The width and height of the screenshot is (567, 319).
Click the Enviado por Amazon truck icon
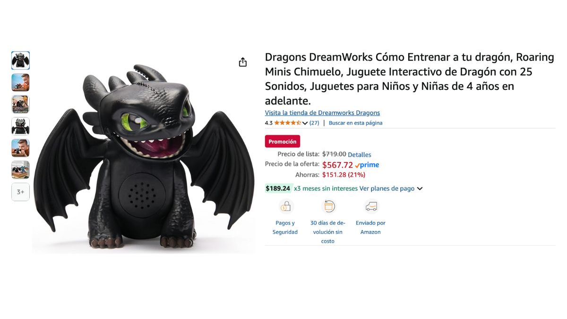[x=371, y=207]
